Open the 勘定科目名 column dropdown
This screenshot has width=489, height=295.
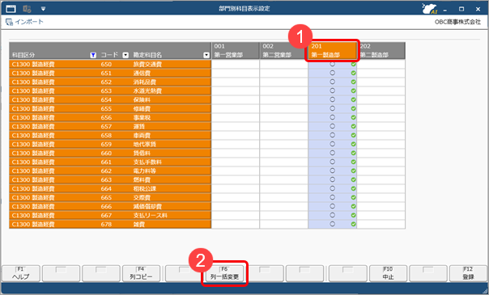(x=206, y=55)
